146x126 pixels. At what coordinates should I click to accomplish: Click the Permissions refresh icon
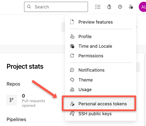(x=72, y=56)
